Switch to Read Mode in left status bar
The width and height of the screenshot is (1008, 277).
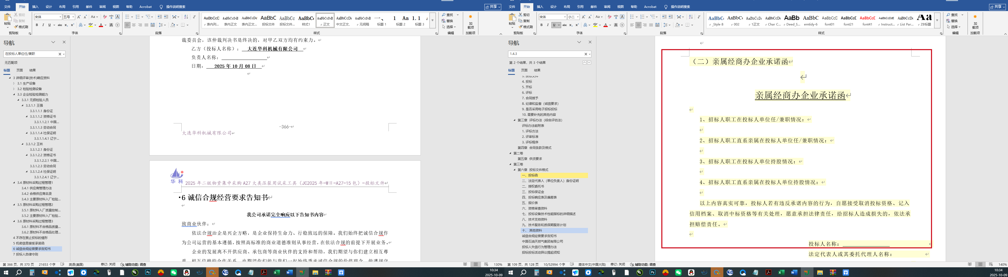465,264
